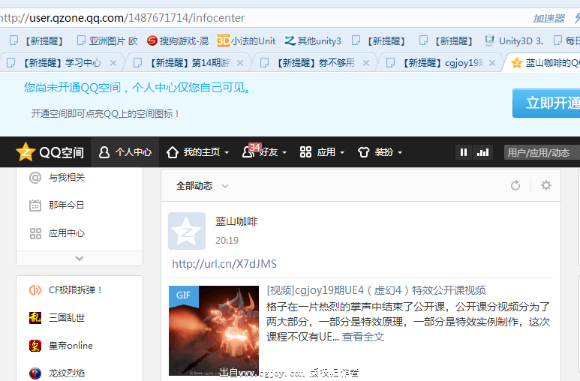
Task: Play the GIF thumbnail image
Action: [214, 331]
